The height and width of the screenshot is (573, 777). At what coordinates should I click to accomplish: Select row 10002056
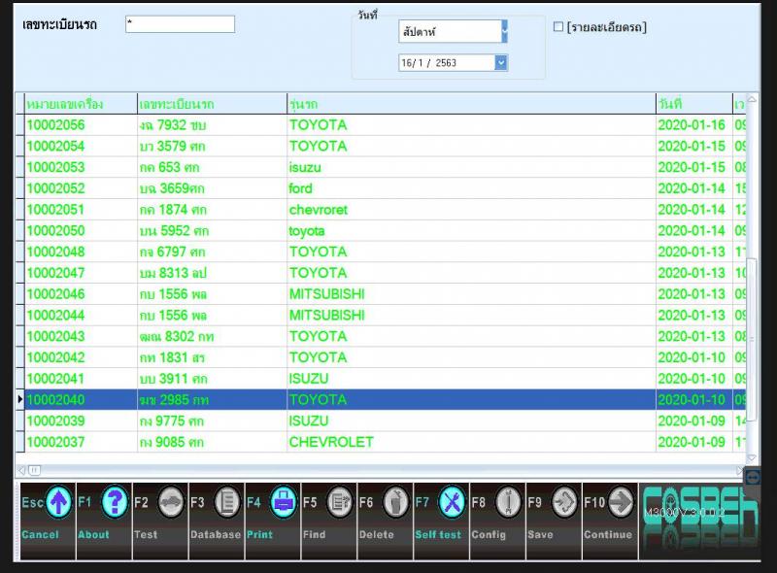385,125
